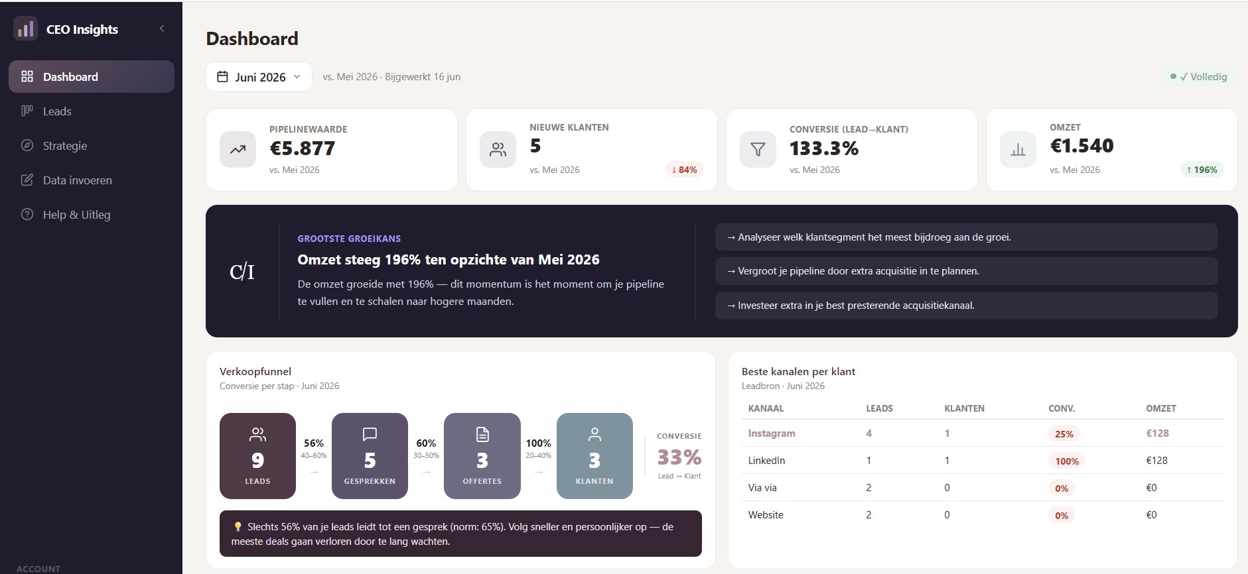This screenshot has width=1248, height=574.
Task: Click the Conversie funnel filter icon
Action: (758, 150)
